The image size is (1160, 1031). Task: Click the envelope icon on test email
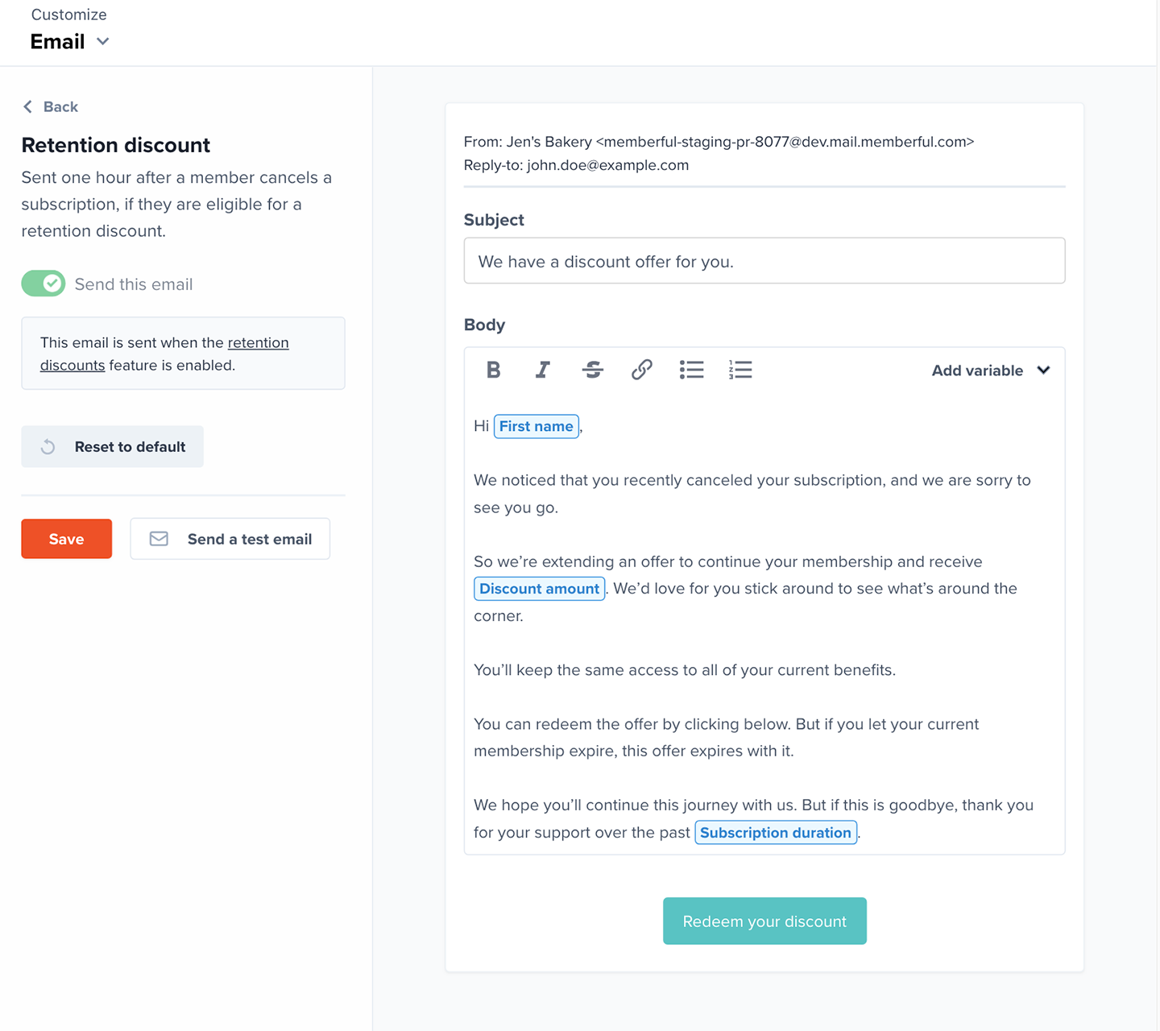tap(159, 539)
